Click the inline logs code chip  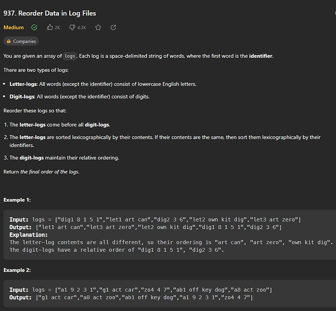tap(70, 56)
